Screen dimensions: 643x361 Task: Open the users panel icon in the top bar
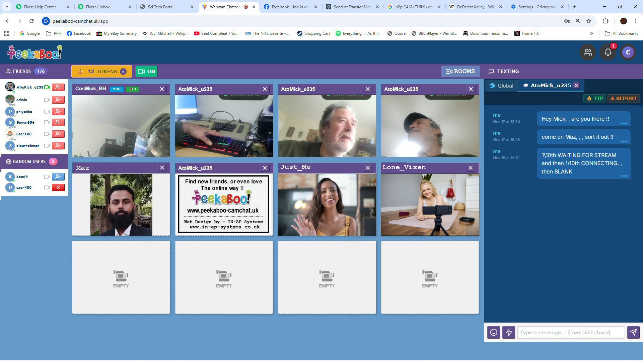click(x=588, y=52)
